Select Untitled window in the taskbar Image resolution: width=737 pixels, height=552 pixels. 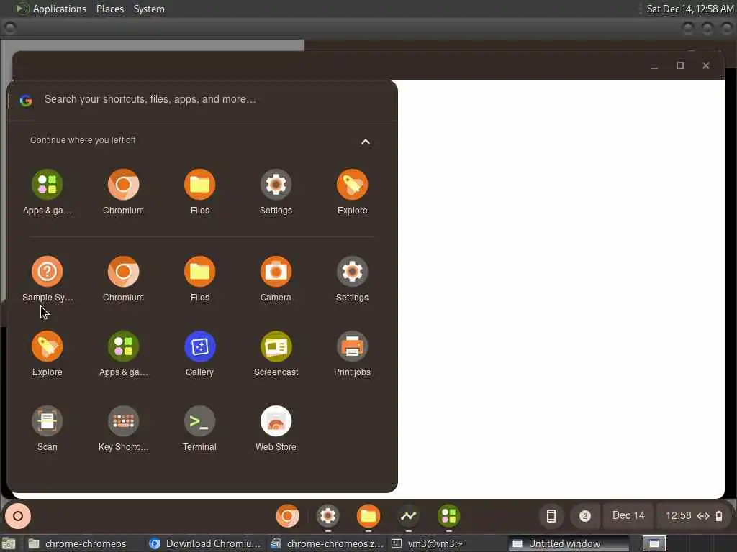click(x=569, y=543)
